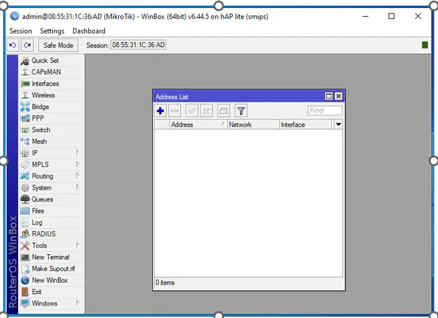This screenshot has width=438, height=318.
Task: Open a New Terminal
Action: [51, 257]
